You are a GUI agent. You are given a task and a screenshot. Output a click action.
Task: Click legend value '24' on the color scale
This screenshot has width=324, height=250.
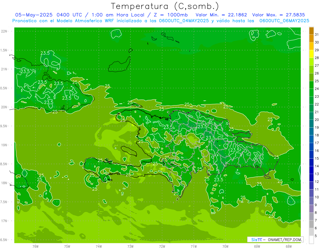click(317, 89)
